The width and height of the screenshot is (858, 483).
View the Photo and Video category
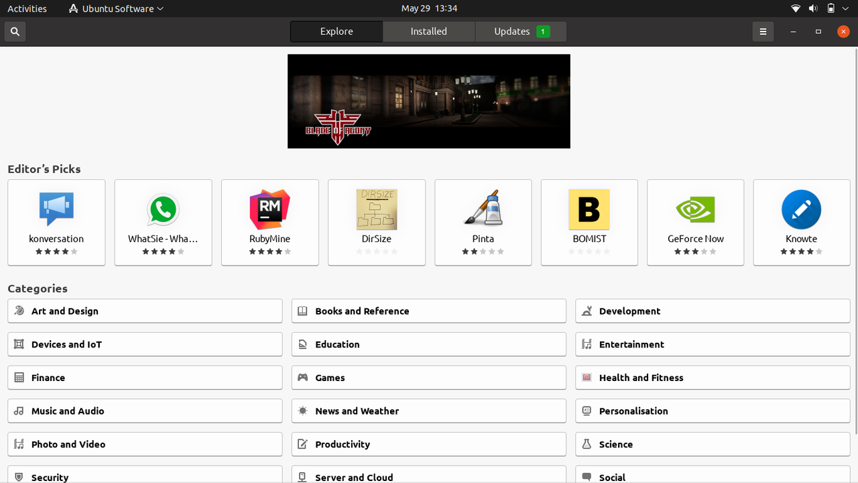[x=145, y=444]
